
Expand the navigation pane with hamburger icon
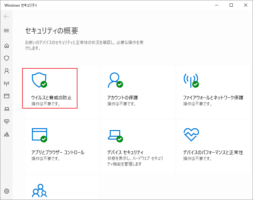[6, 31]
